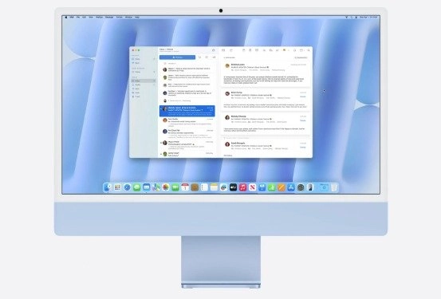Open the flag color dropdown arrow
441x299 pixels.
[x=289, y=50]
